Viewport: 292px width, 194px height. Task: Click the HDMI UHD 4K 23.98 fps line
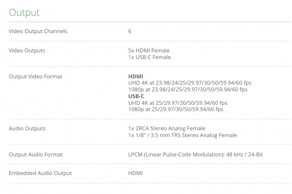[190, 83]
